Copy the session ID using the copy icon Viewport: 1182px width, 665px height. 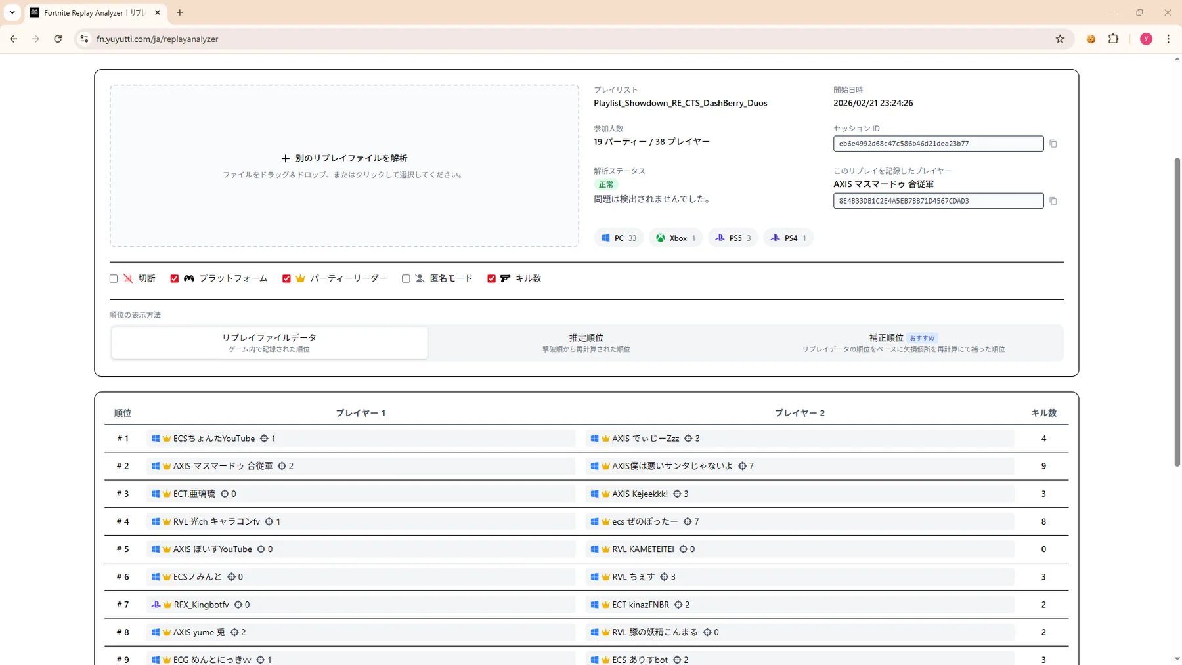tap(1053, 143)
